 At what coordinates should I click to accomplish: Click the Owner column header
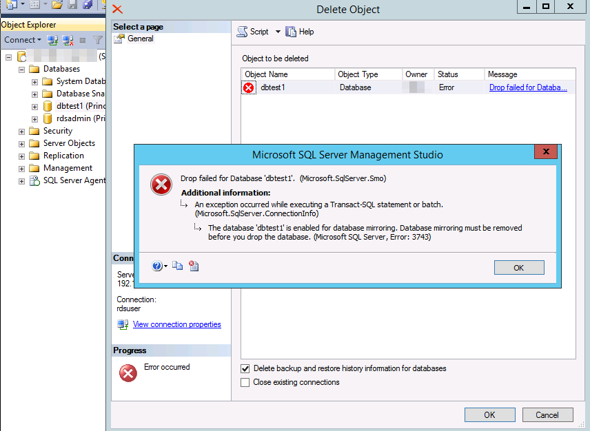click(x=418, y=74)
